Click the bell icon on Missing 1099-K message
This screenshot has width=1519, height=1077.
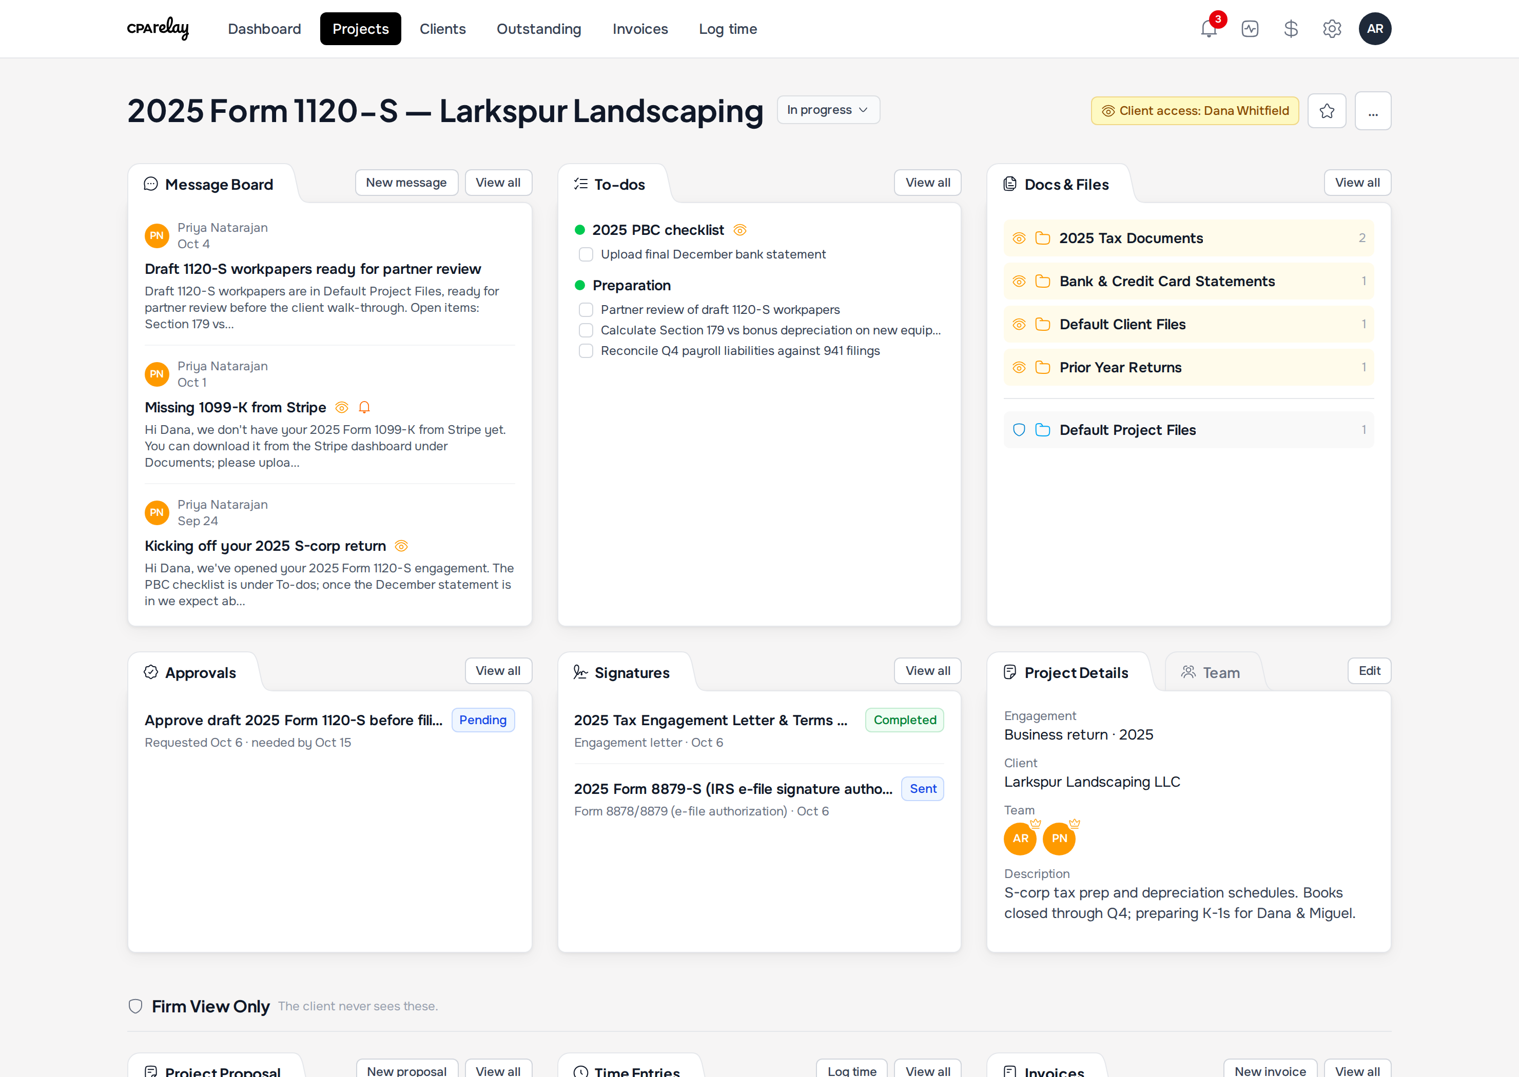pos(364,407)
